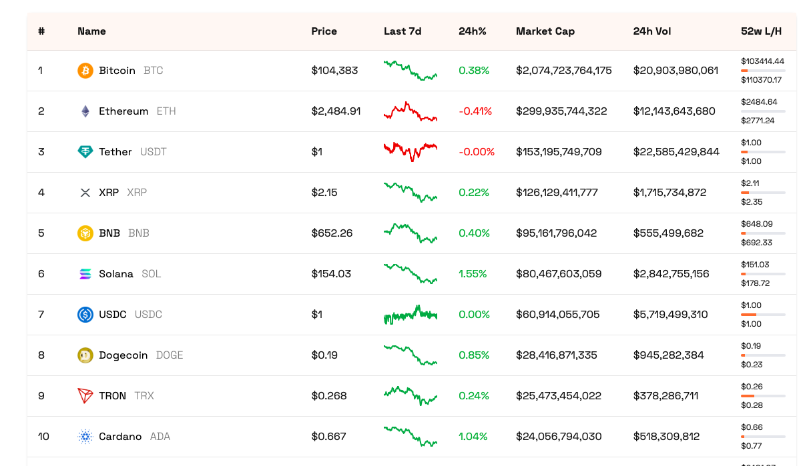The height and width of the screenshot is (466, 805).
Task: Click the Tether green logo icon
Action: tap(85, 152)
